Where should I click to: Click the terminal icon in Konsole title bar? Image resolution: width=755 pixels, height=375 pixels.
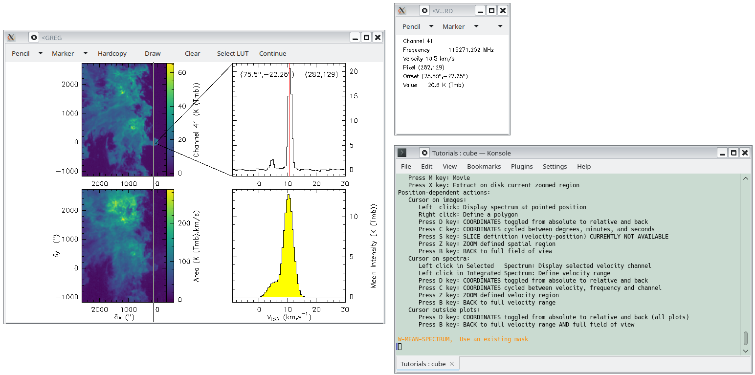pos(402,153)
